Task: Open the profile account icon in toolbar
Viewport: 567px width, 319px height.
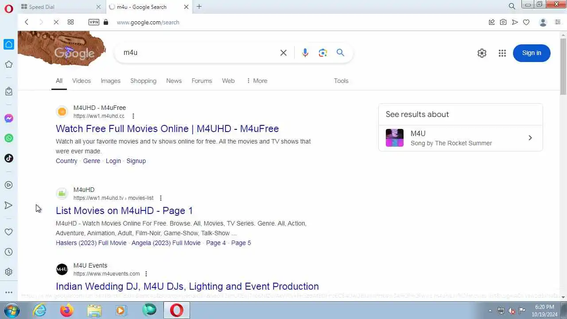Action: 543,22
